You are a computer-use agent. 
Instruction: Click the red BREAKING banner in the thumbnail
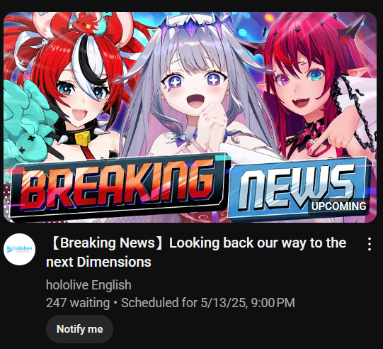pyautogui.click(x=119, y=187)
